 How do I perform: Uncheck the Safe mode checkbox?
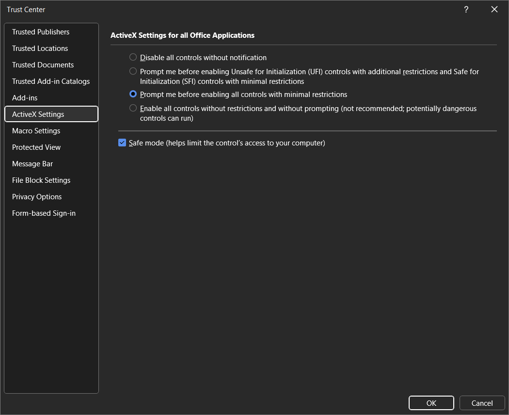[122, 143]
